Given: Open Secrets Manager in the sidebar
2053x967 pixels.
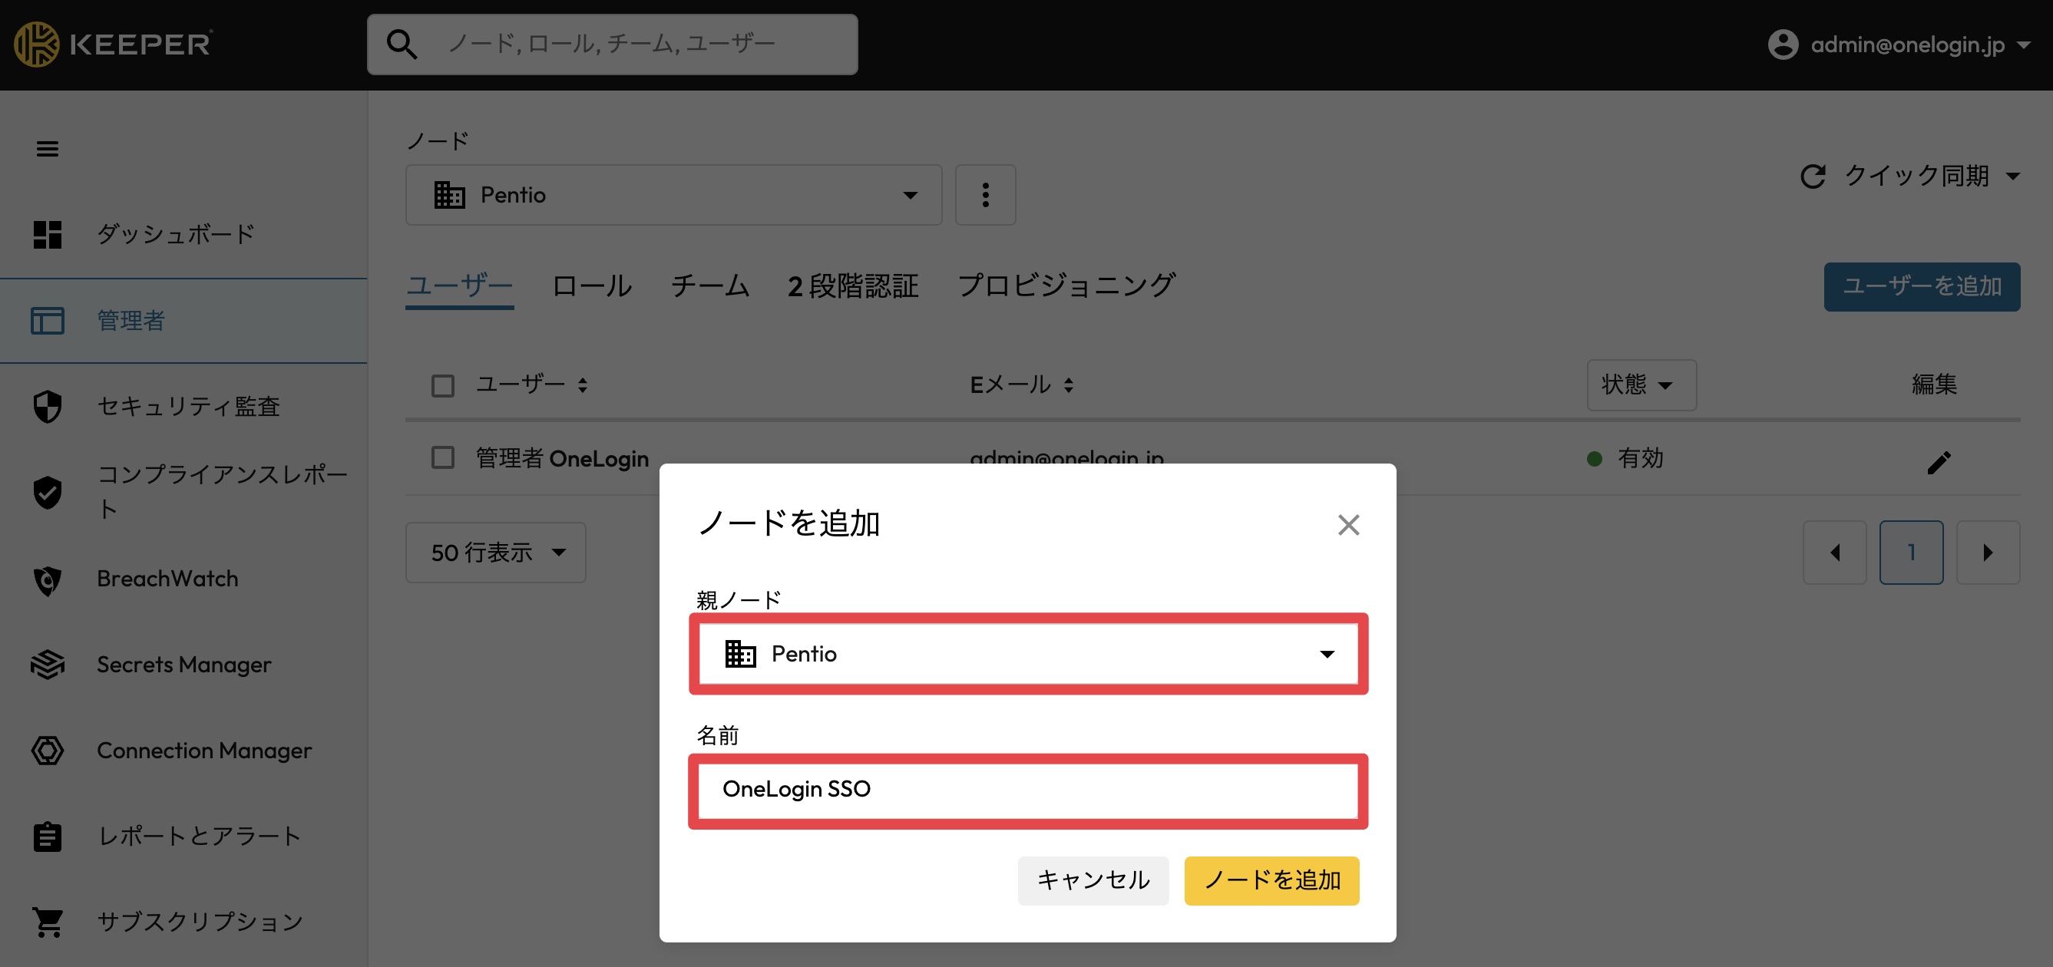Looking at the screenshot, I should [183, 665].
